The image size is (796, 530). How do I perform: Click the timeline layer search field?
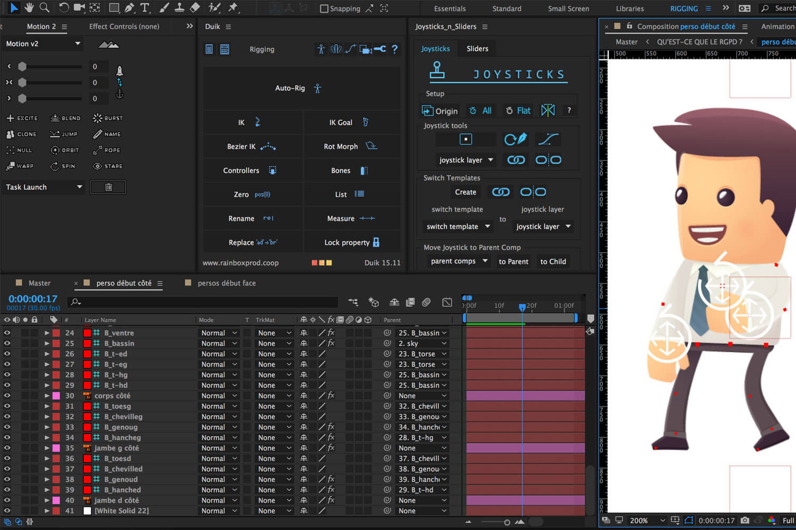click(203, 302)
